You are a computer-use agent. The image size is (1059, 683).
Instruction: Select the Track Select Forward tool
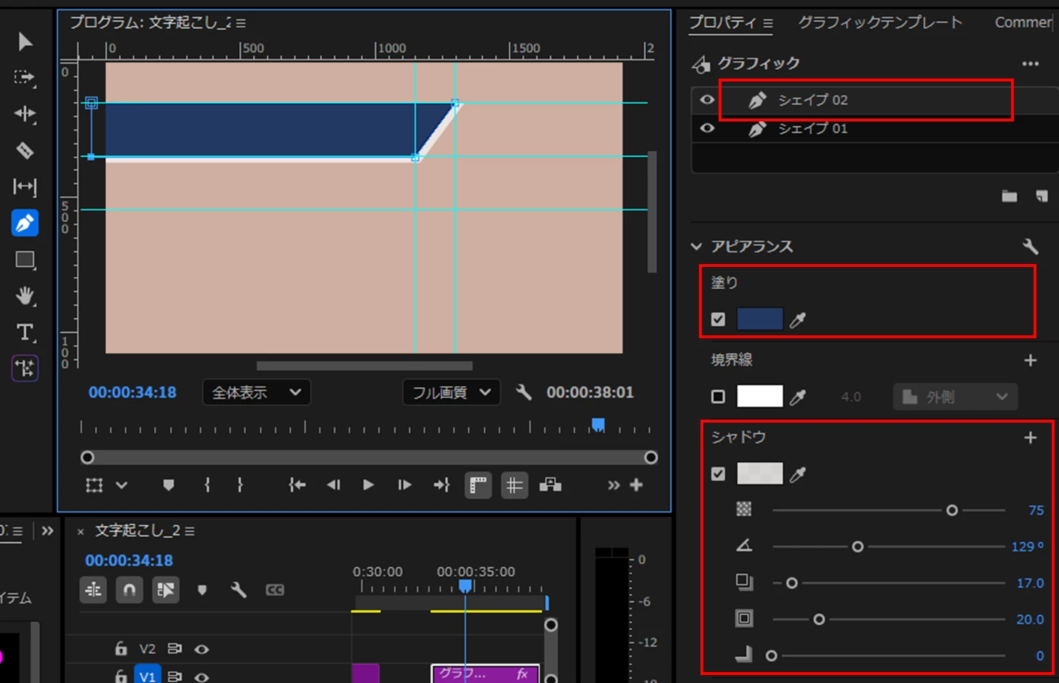(x=25, y=77)
